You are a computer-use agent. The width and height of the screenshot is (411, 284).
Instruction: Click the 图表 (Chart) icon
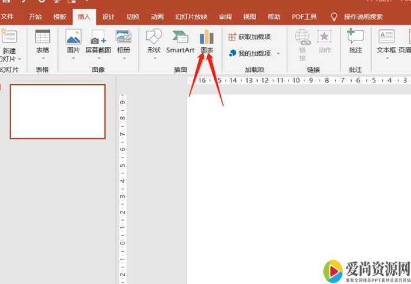[x=206, y=41]
